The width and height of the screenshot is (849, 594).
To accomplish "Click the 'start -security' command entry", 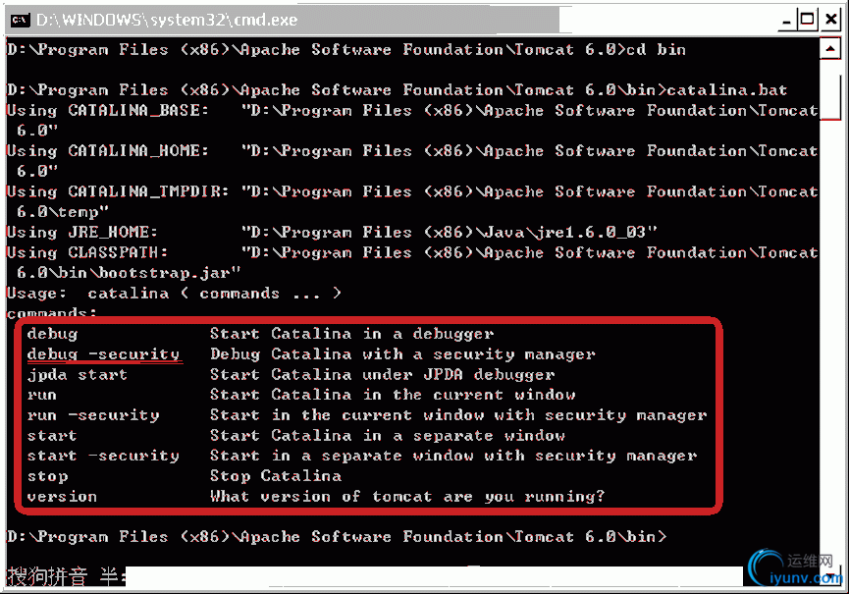I will tap(103, 456).
